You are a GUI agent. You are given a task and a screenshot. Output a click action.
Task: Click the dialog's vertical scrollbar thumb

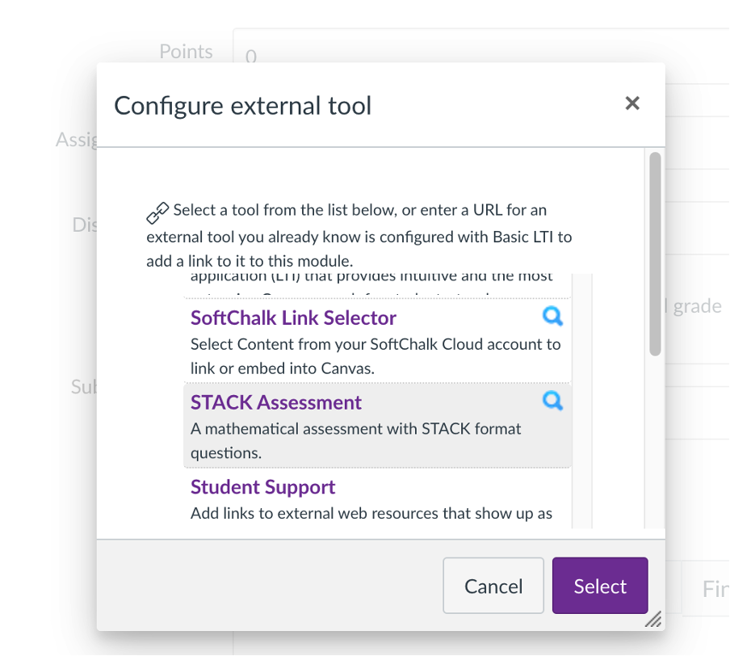point(655,254)
